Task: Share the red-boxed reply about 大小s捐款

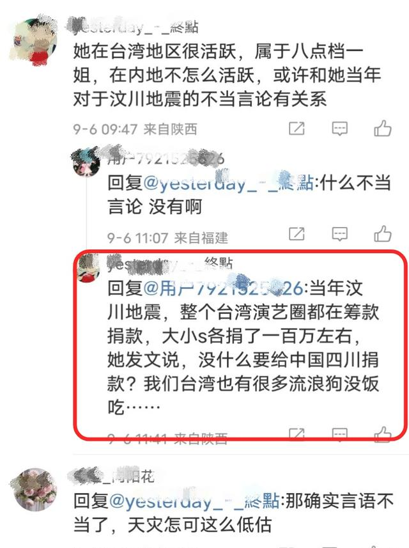Action: click(297, 435)
